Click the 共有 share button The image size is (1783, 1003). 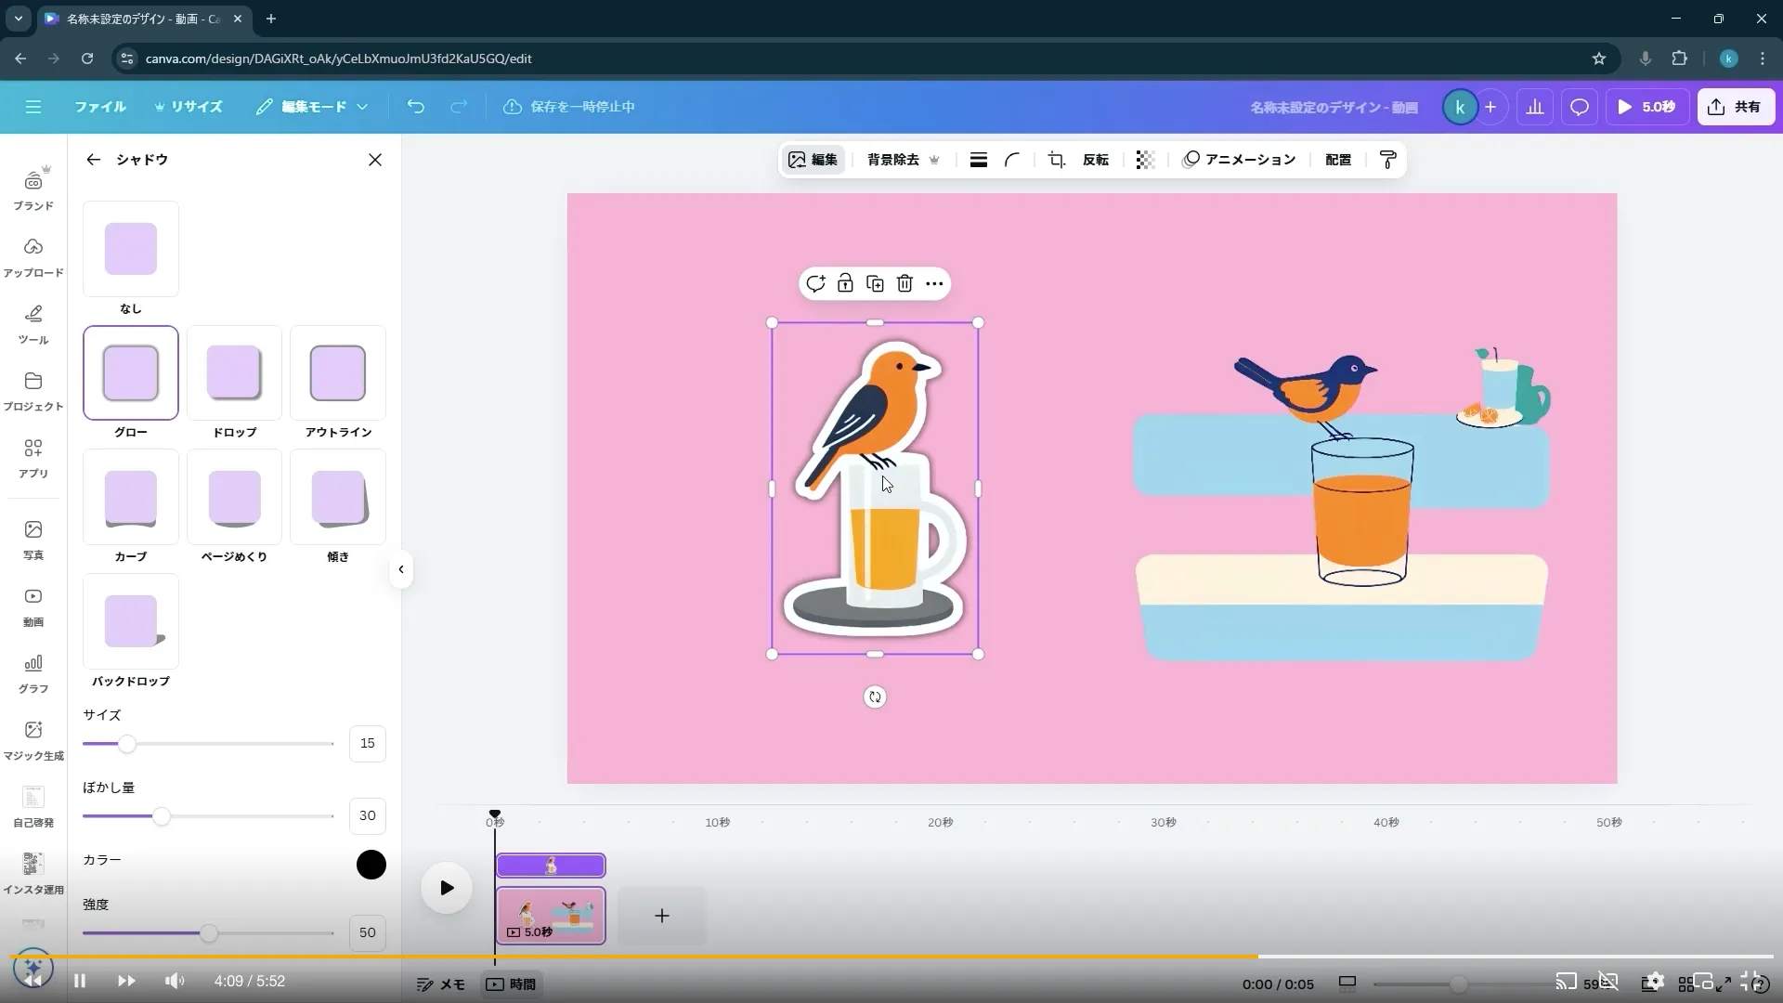[x=1736, y=107]
